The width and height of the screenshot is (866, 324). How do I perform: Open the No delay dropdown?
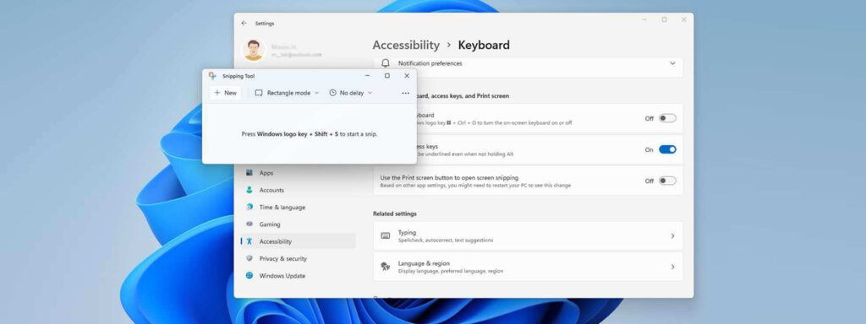click(351, 93)
